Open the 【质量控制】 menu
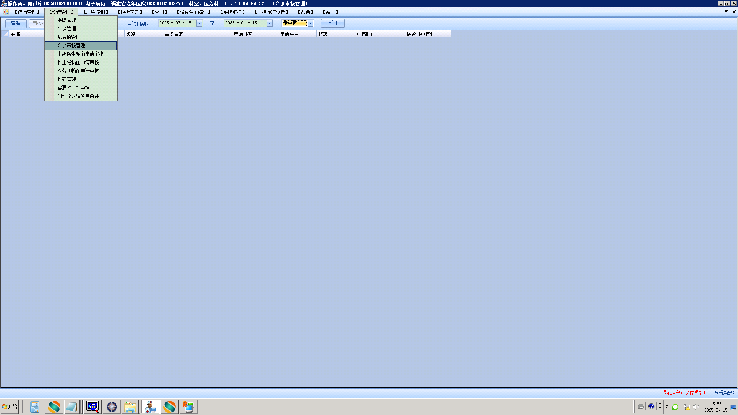 point(96,12)
